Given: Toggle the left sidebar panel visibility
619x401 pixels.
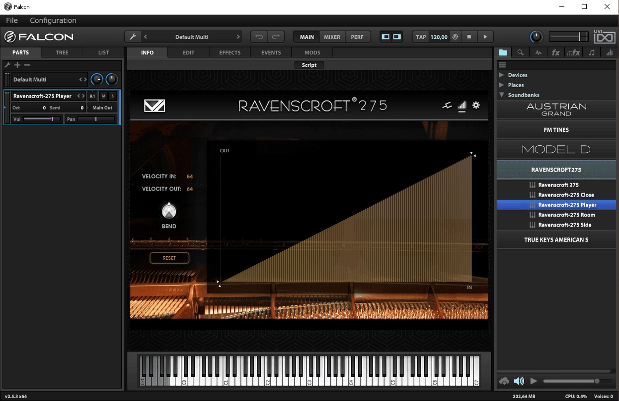Looking at the screenshot, I should pyautogui.click(x=386, y=37).
